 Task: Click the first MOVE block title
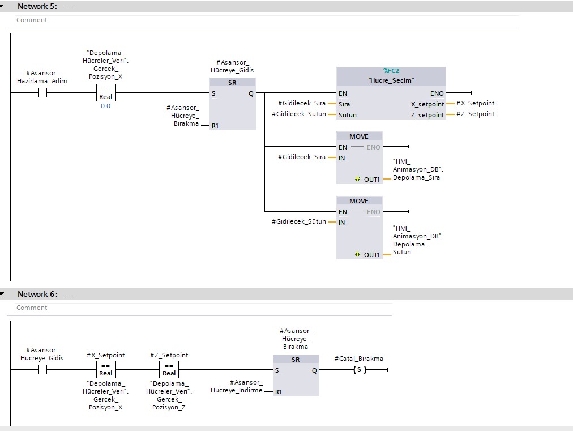point(359,136)
